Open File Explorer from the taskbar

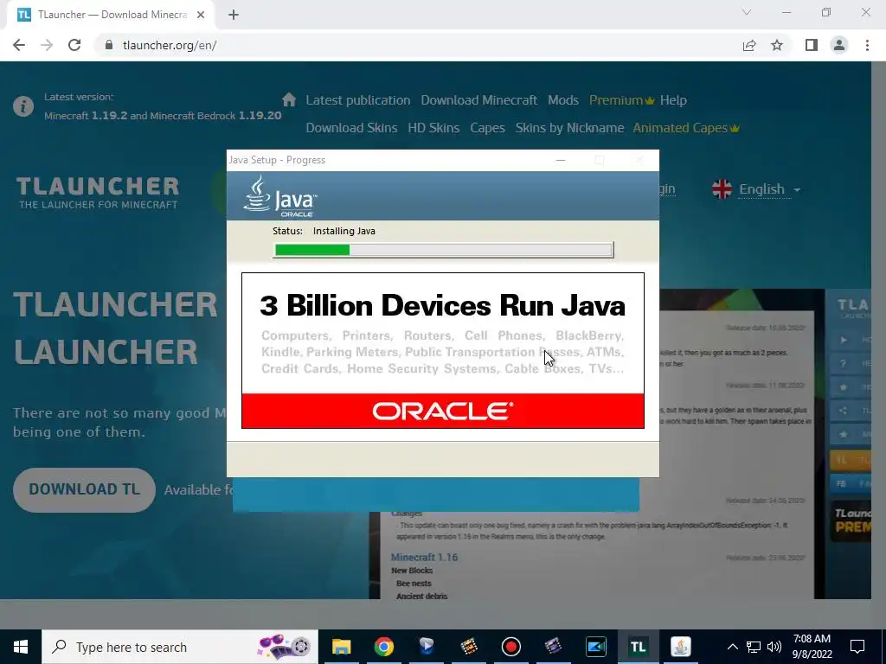pos(341,647)
